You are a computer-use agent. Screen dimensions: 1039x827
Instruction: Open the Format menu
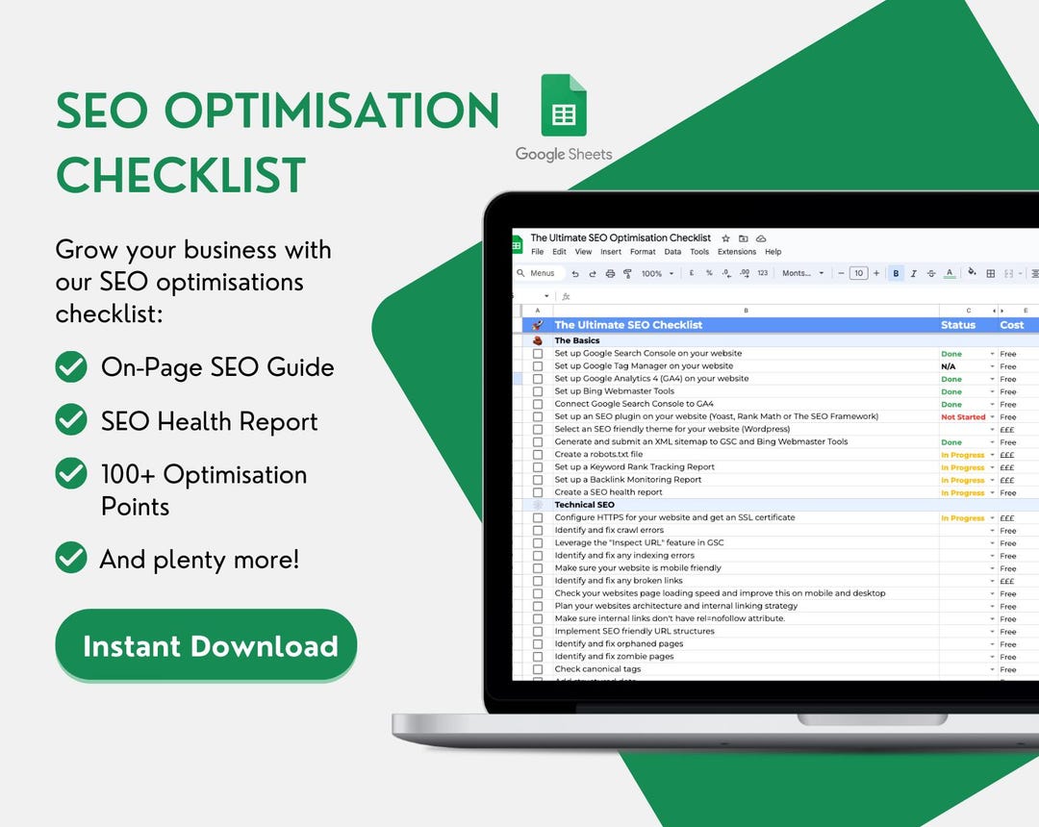tap(642, 251)
